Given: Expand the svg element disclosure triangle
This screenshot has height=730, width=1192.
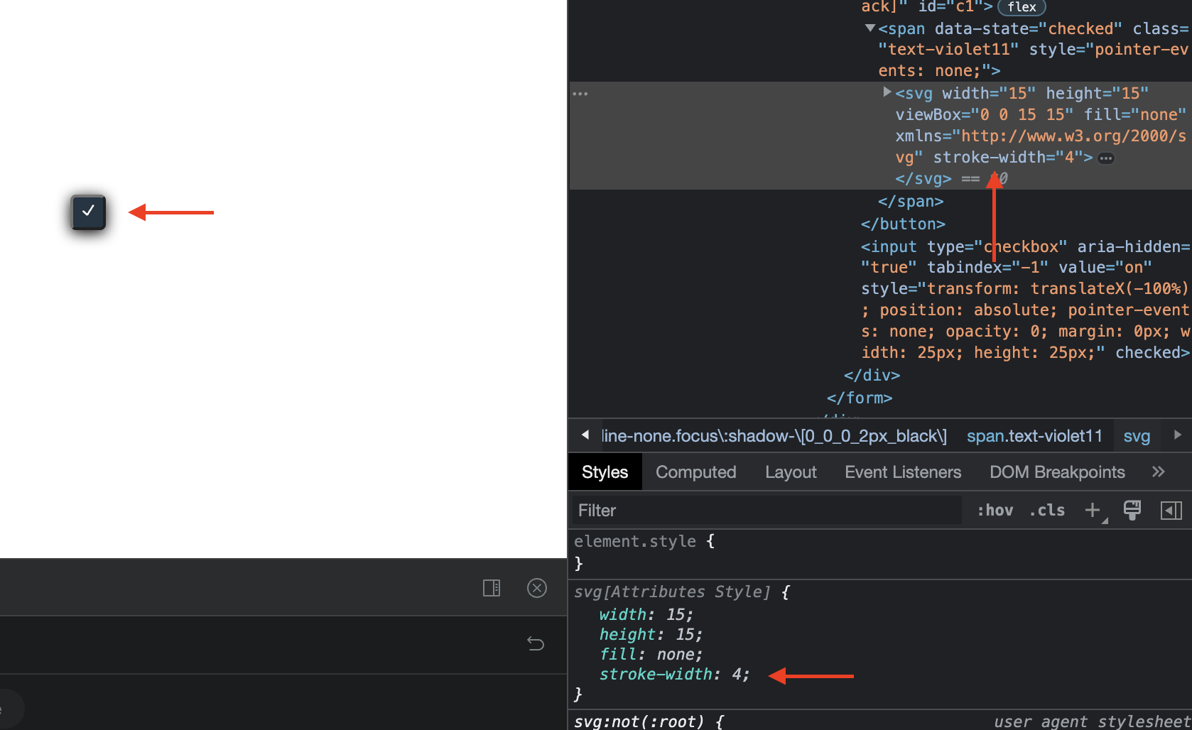Looking at the screenshot, I should pos(887,92).
